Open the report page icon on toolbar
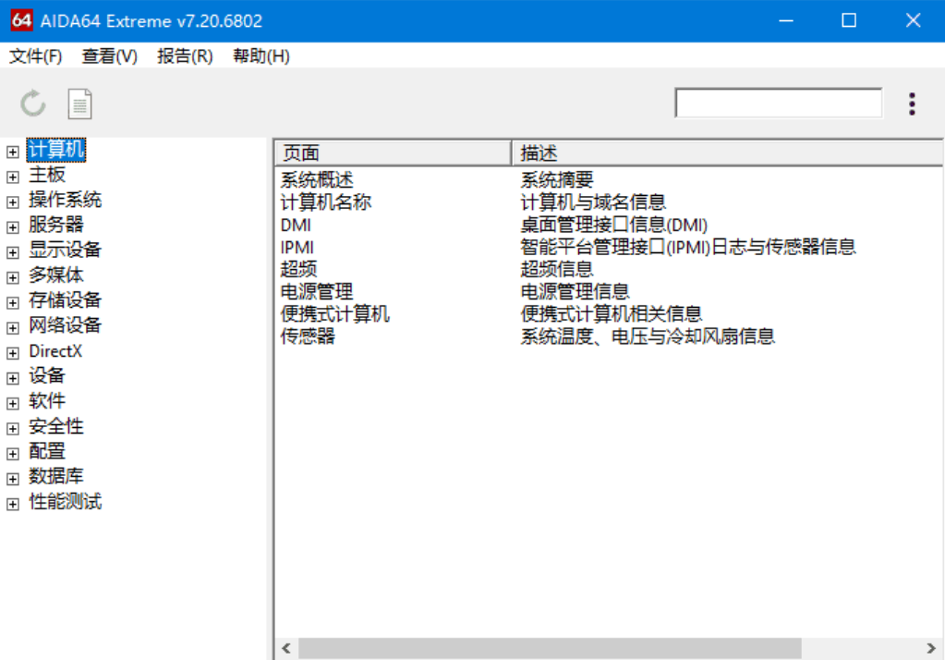 click(79, 103)
